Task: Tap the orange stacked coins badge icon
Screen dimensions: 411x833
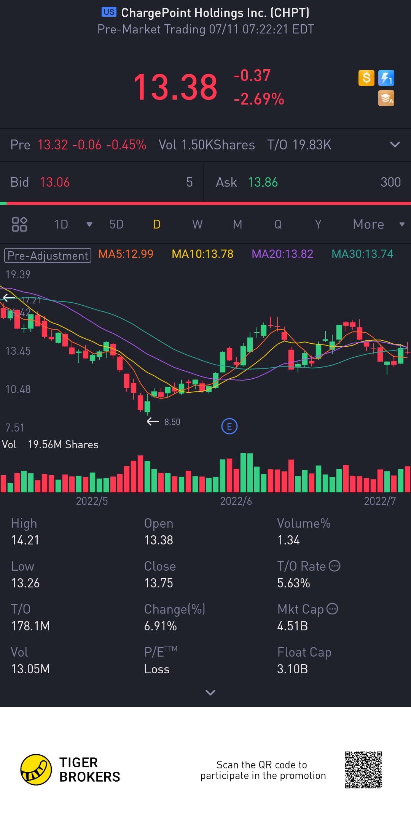Action: [x=386, y=98]
